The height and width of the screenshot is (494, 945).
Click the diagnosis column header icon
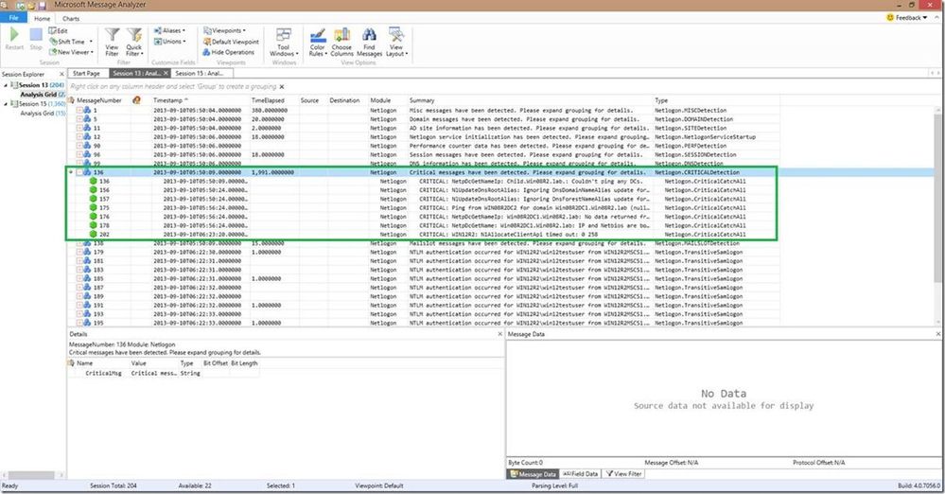pyautogui.click(x=137, y=100)
